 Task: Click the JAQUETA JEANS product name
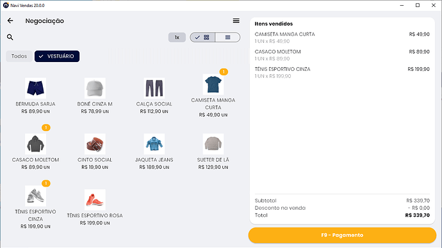coord(154,160)
